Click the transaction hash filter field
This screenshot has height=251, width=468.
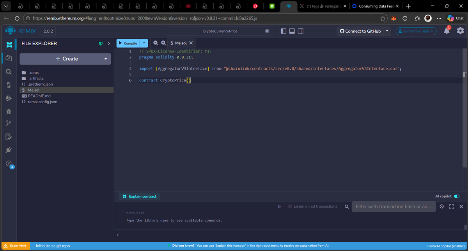point(394,207)
